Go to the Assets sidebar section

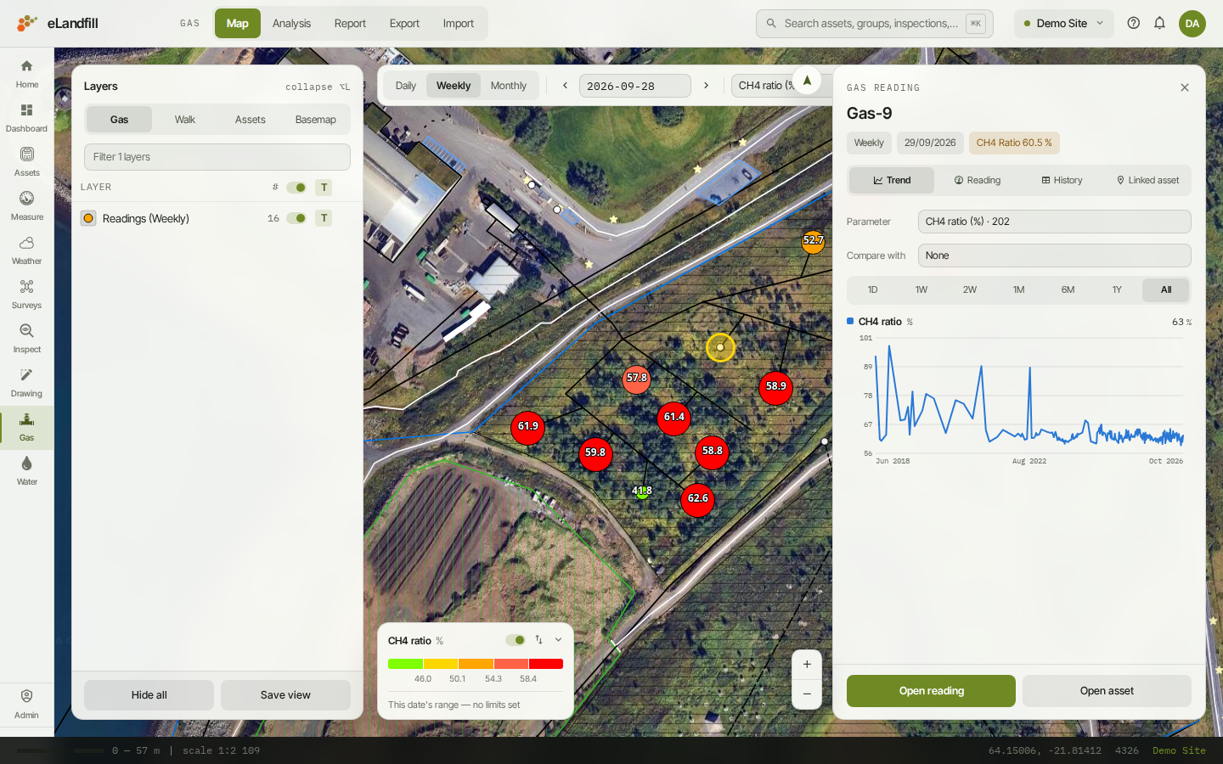coord(26,162)
